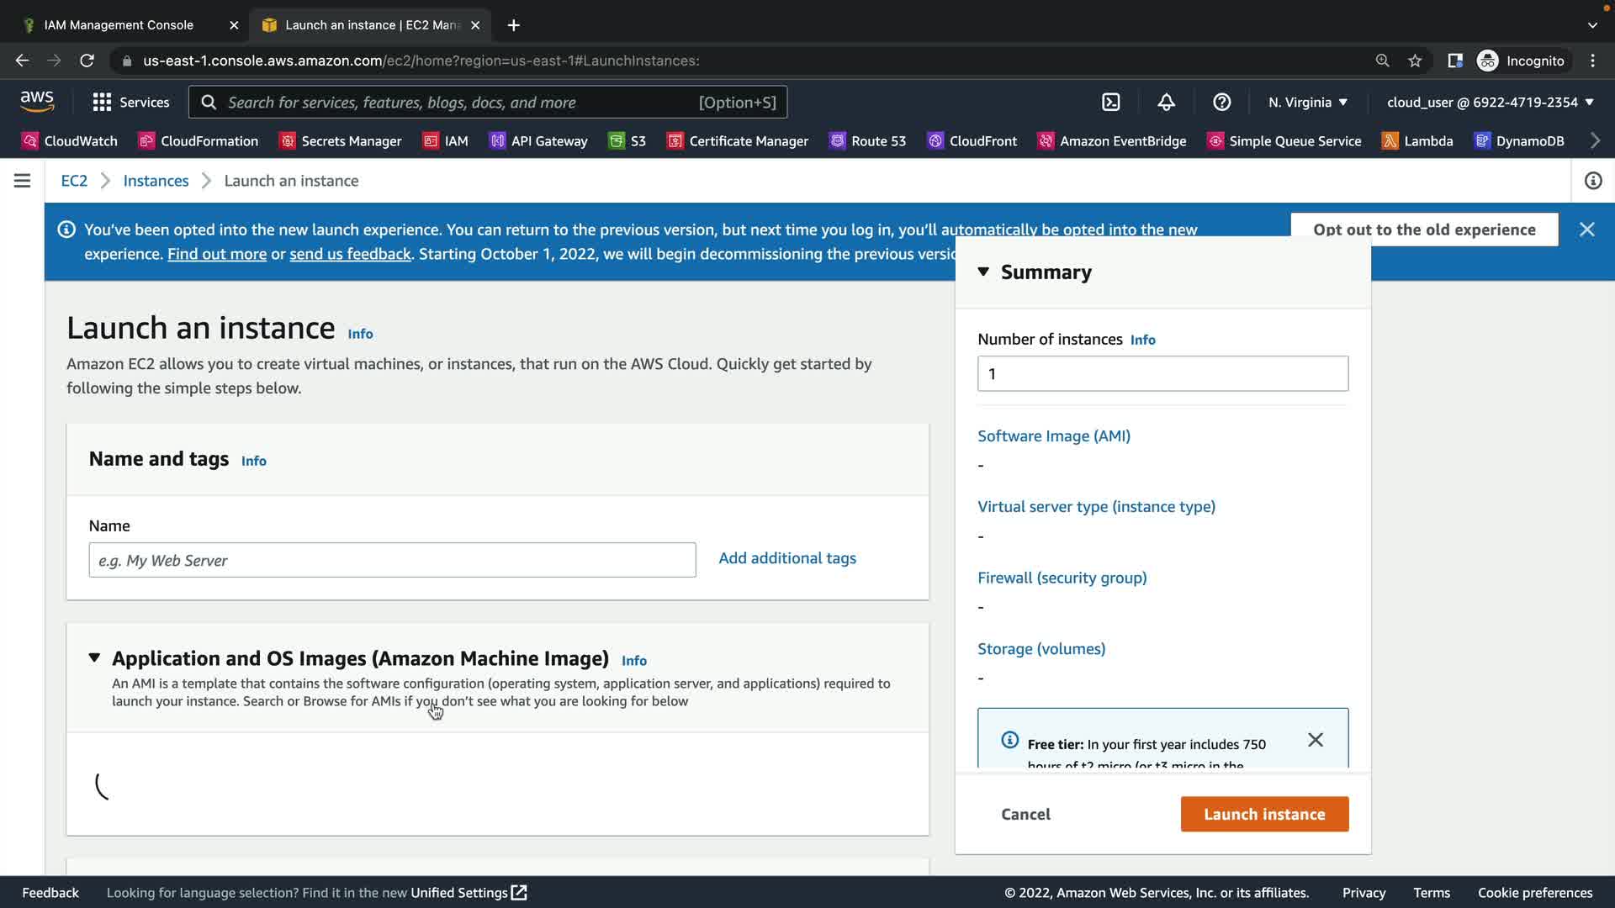Switch to IAM Management Console tab
The image size is (1615, 908).
119,25
